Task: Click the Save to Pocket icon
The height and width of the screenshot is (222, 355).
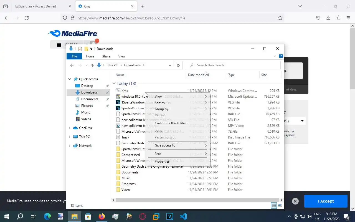Action: tap(318, 18)
